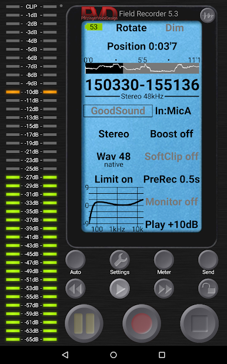The height and width of the screenshot is (364, 227).
Task: Change the In:MicA input source
Action: [173, 111]
